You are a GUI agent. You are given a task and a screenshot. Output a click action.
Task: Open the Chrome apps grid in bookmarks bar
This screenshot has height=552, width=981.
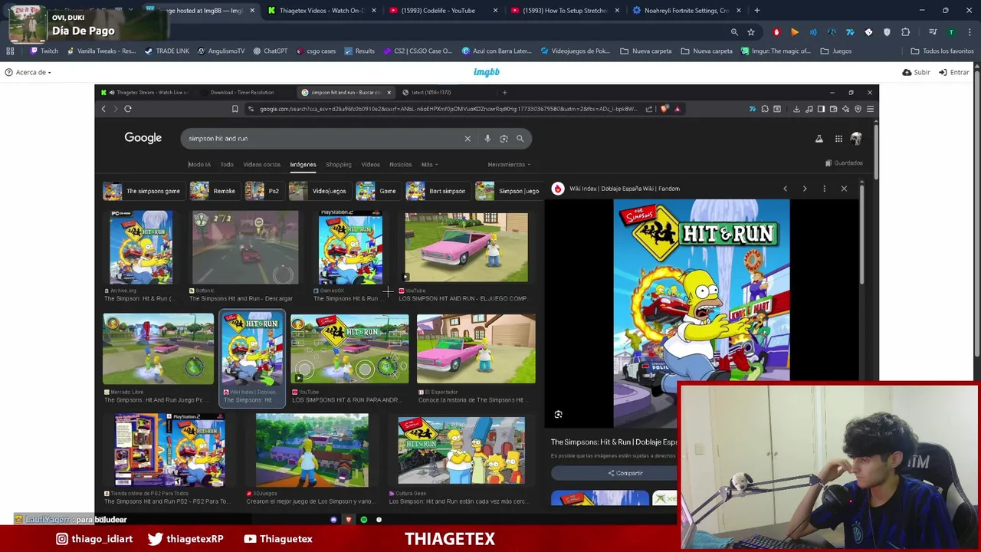coord(10,51)
